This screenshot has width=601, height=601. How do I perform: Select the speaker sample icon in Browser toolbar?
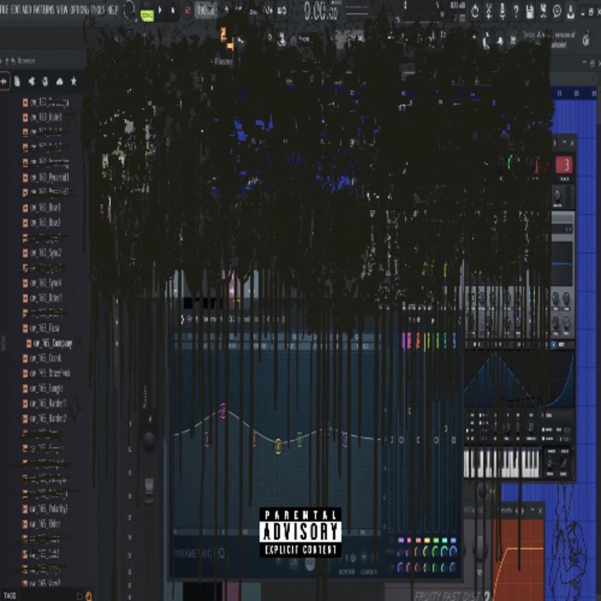[x=46, y=81]
